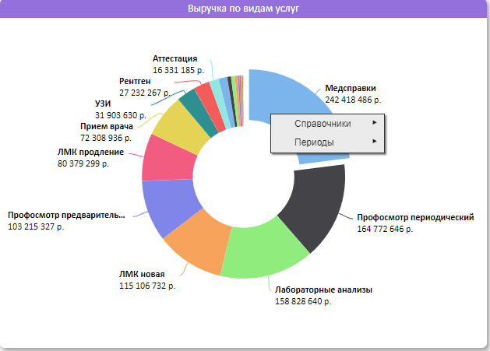Click the Выручка по видам услуг title
Screen dimensions: 490x351
243,9
